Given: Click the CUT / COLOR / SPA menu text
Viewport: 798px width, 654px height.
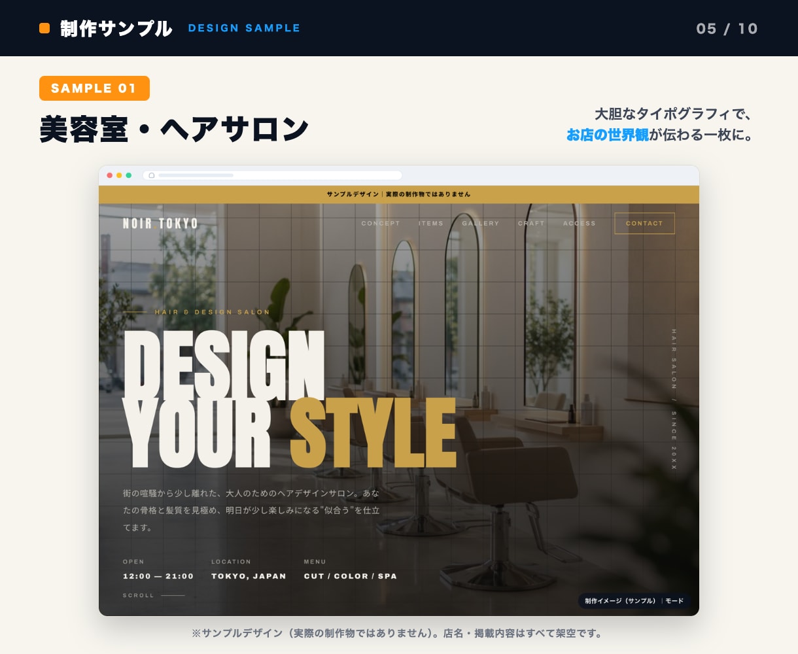Looking at the screenshot, I should (351, 576).
